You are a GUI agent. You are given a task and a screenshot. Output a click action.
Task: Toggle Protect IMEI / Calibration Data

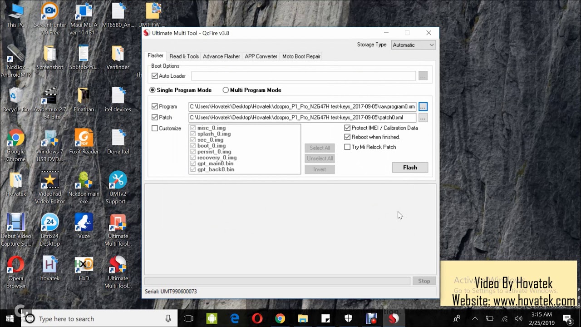pyautogui.click(x=347, y=128)
